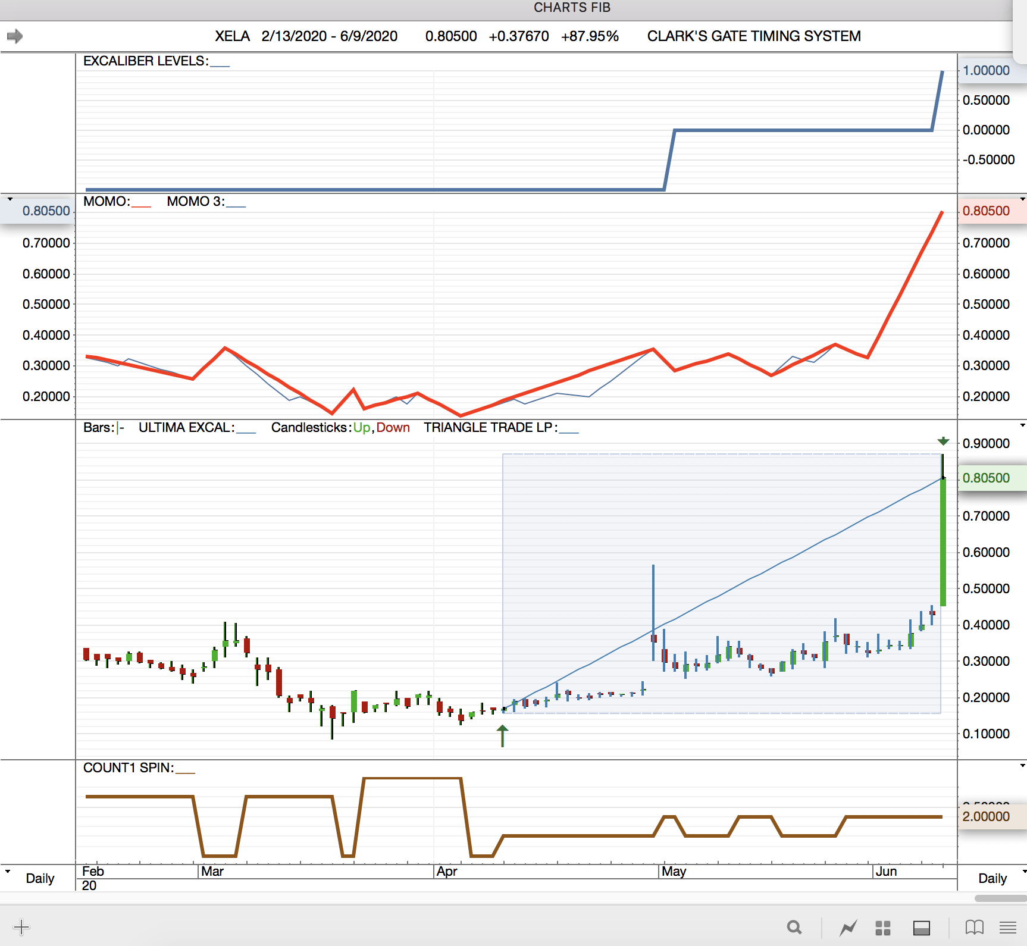Select the XELA ticker symbol text
The image size is (1027, 946).
point(232,36)
